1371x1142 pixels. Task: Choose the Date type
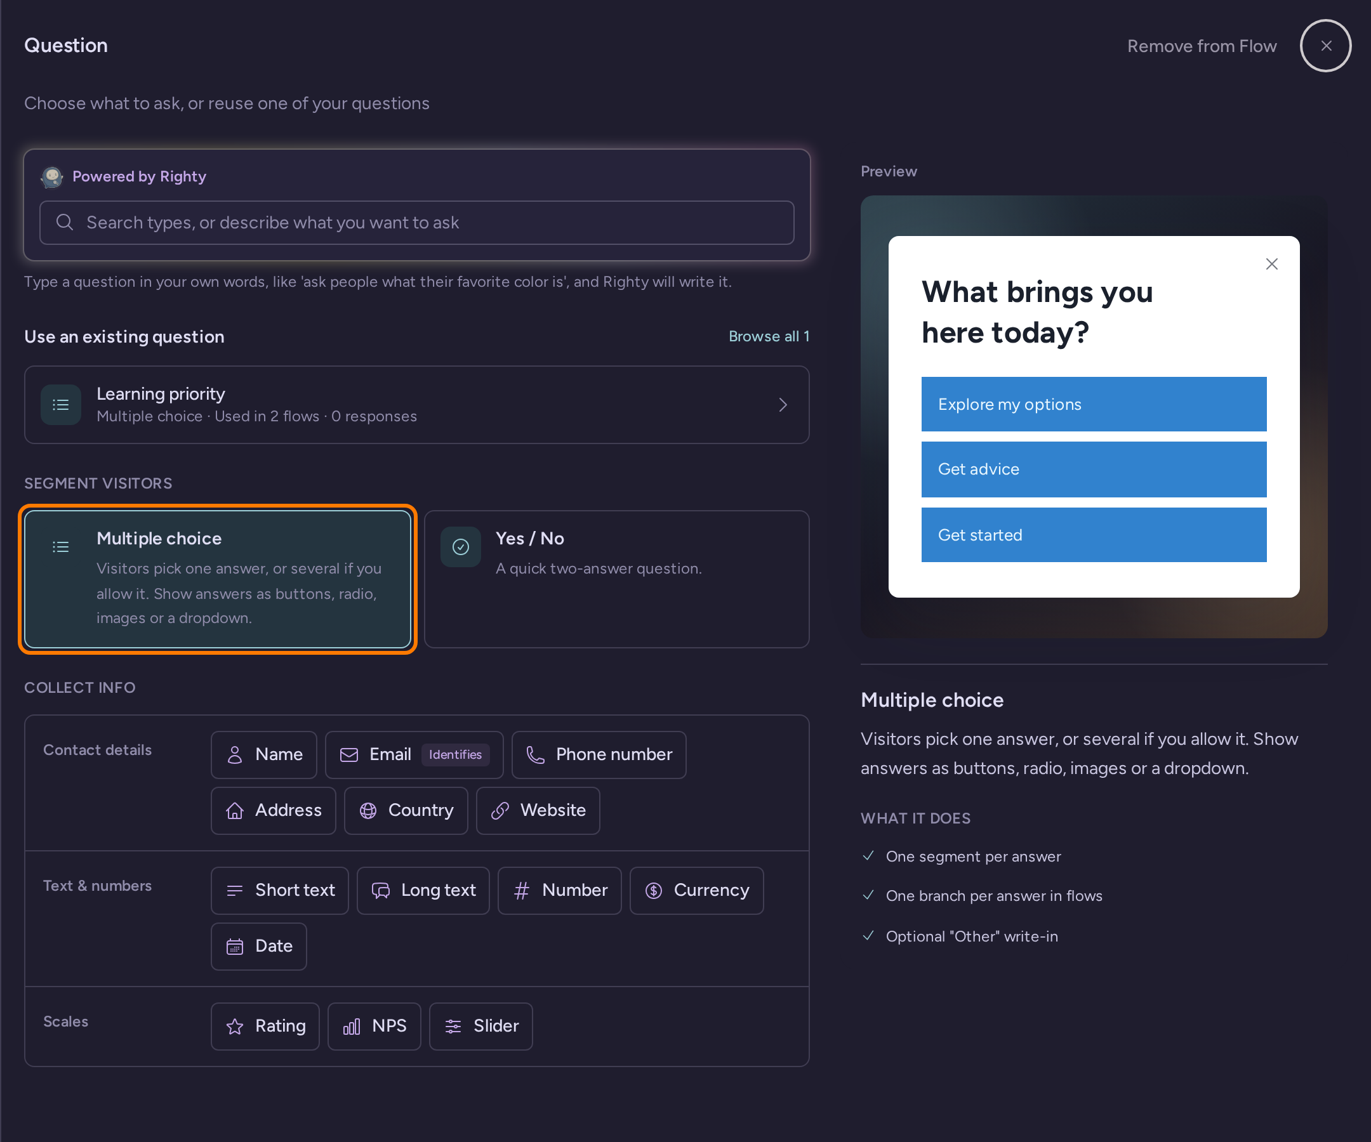click(258, 946)
